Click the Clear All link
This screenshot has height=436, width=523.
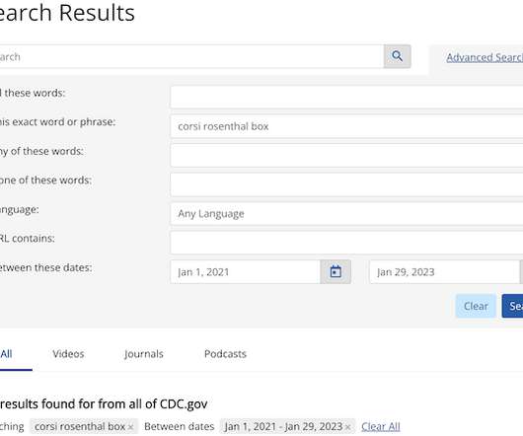[381, 426]
